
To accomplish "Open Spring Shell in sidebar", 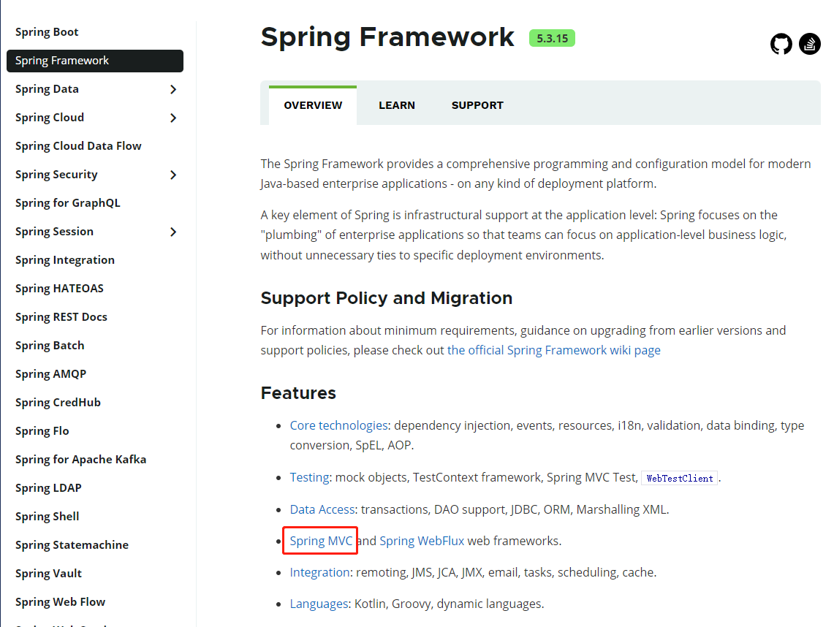I will pyautogui.click(x=48, y=517).
